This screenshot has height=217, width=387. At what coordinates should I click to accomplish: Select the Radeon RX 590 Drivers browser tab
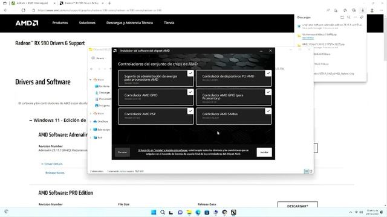pos(82,3)
